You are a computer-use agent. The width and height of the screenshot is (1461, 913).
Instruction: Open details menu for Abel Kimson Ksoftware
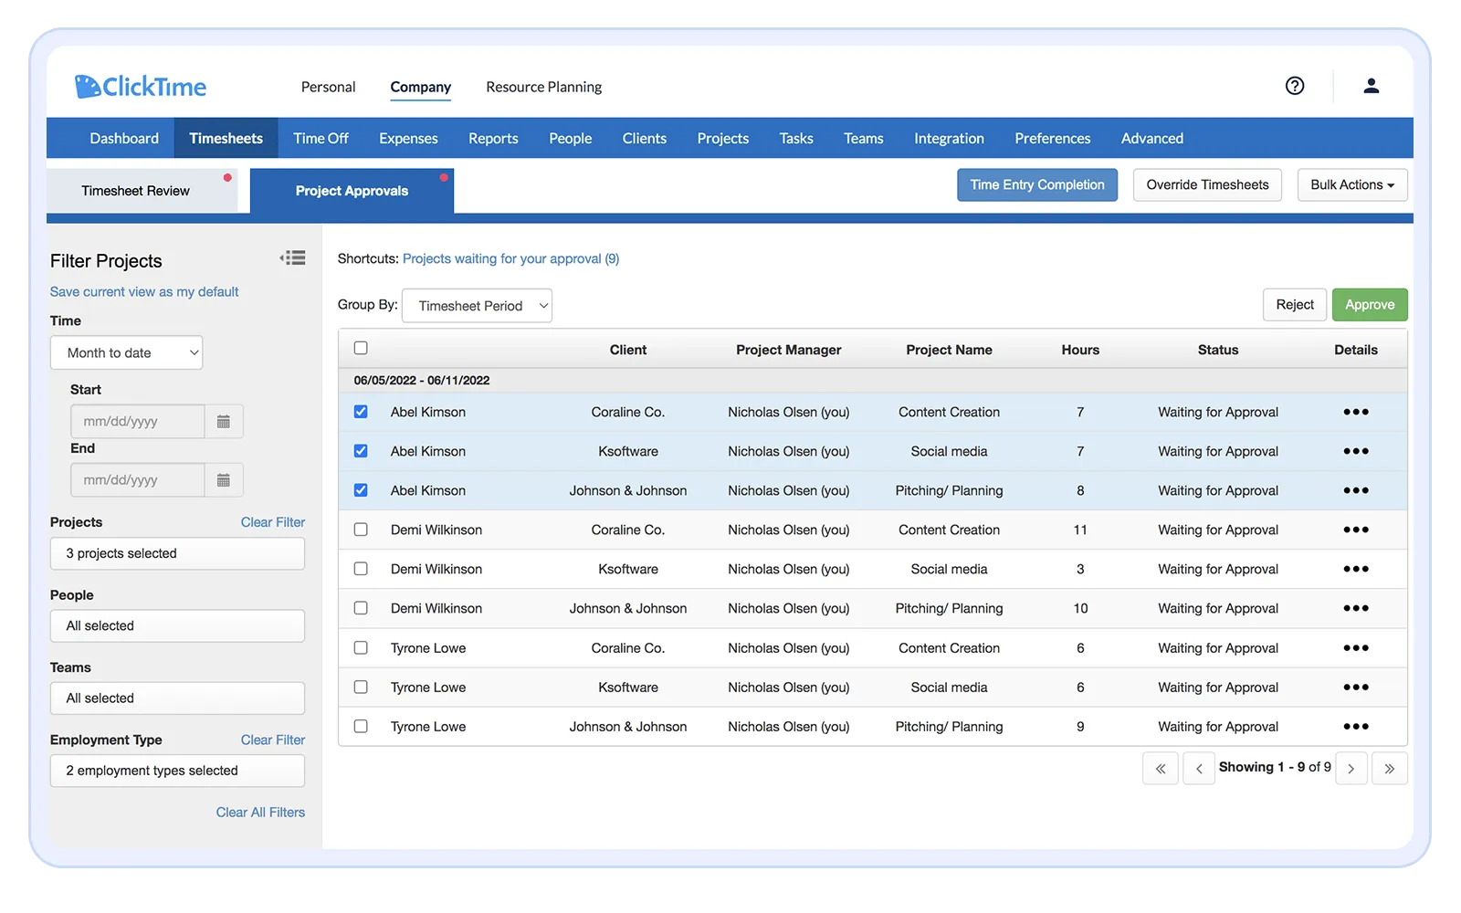tap(1356, 451)
